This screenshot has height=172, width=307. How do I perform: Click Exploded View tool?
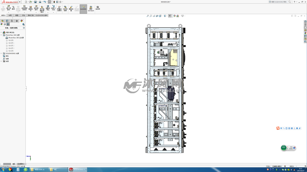point(71,9)
